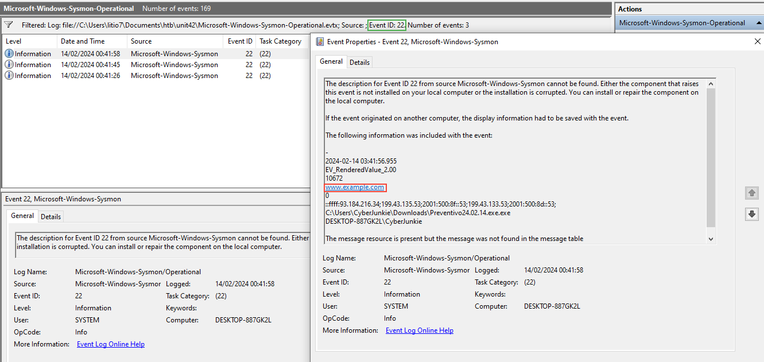Sort by Source column header

point(175,41)
